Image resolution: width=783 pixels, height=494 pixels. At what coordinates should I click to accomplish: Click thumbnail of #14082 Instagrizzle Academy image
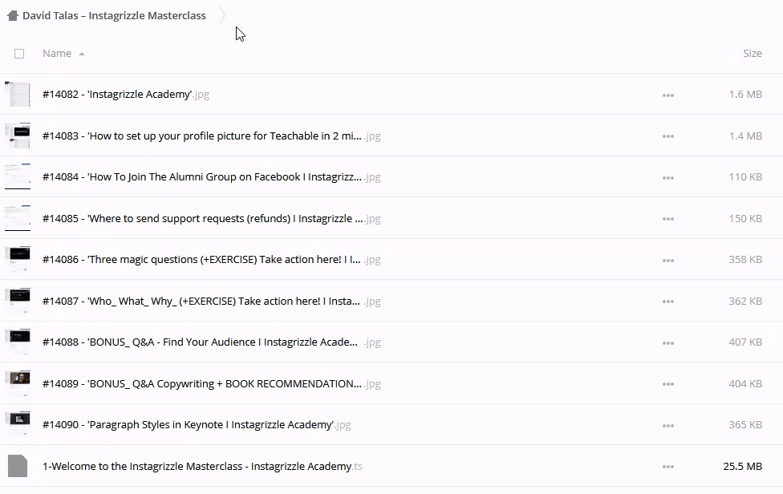[18, 94]
